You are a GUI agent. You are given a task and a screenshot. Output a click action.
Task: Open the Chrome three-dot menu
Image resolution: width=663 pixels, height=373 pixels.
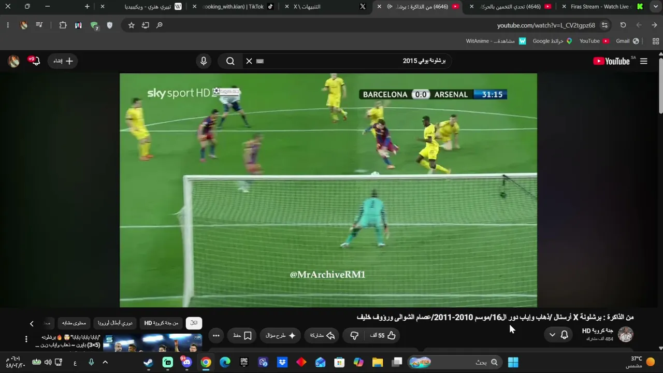coord(8,25)
